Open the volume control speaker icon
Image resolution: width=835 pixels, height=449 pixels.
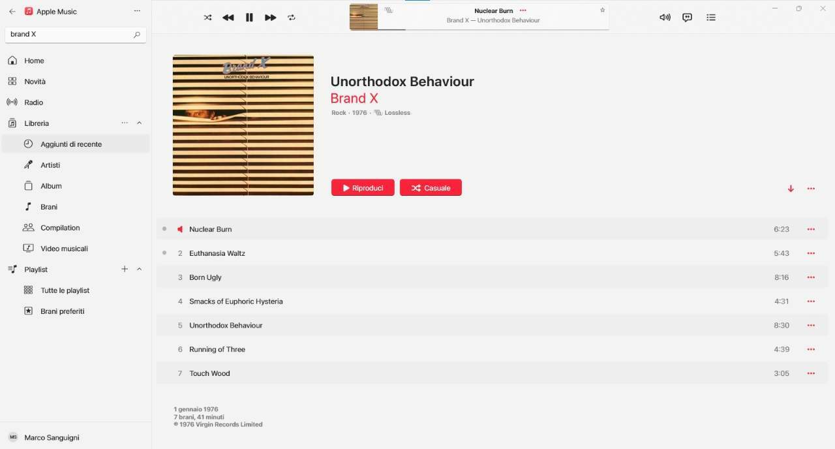pos(665,18)
